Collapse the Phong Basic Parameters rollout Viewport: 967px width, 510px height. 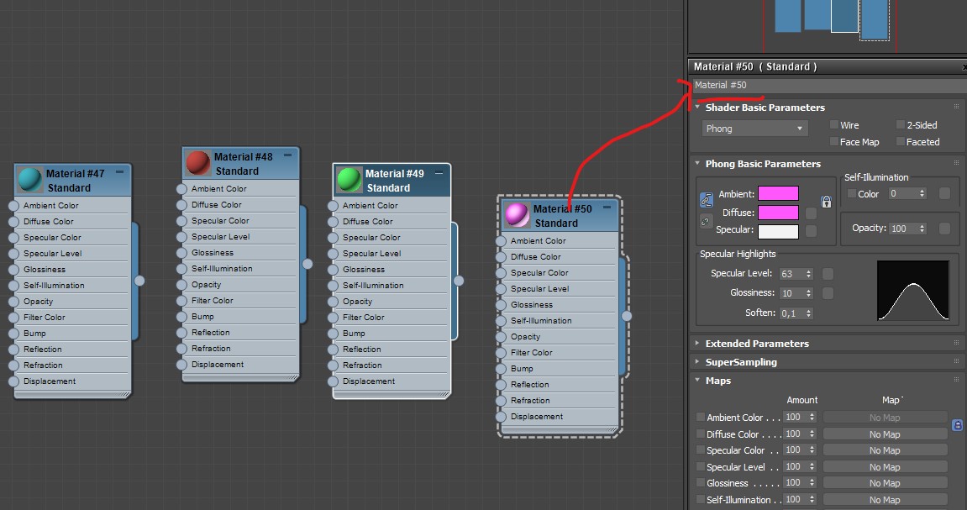(697, 164)
